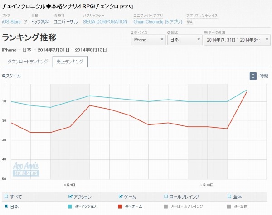Click the scale magnifier icon
The width and height of the screenshot is (272, 215).
pos(4,76)
